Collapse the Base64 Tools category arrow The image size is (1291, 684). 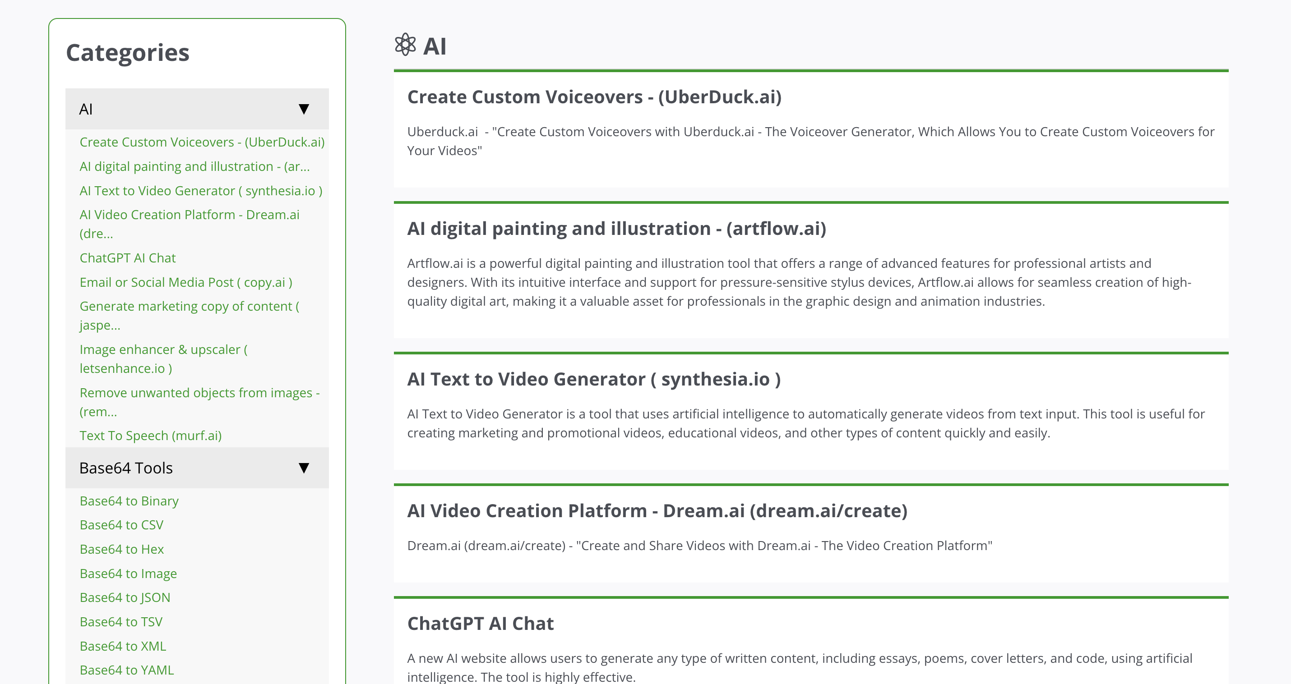coord(304,468)
